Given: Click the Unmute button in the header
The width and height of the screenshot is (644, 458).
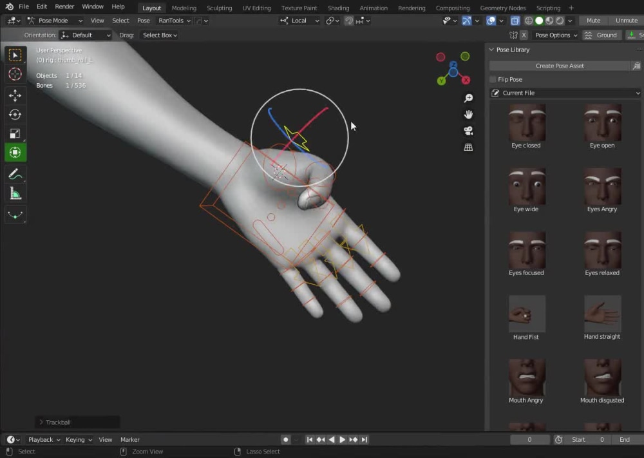Looking at the screenshot, I should tap(626, 20).
